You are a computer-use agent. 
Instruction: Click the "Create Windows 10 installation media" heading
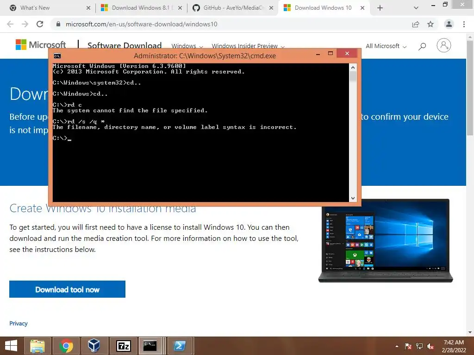[102, 208]
